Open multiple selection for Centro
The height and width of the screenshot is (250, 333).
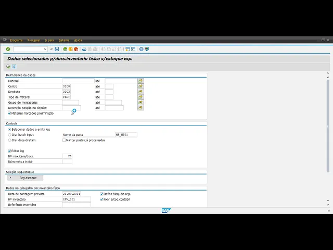pyautogui.click(x=140, y=86)
